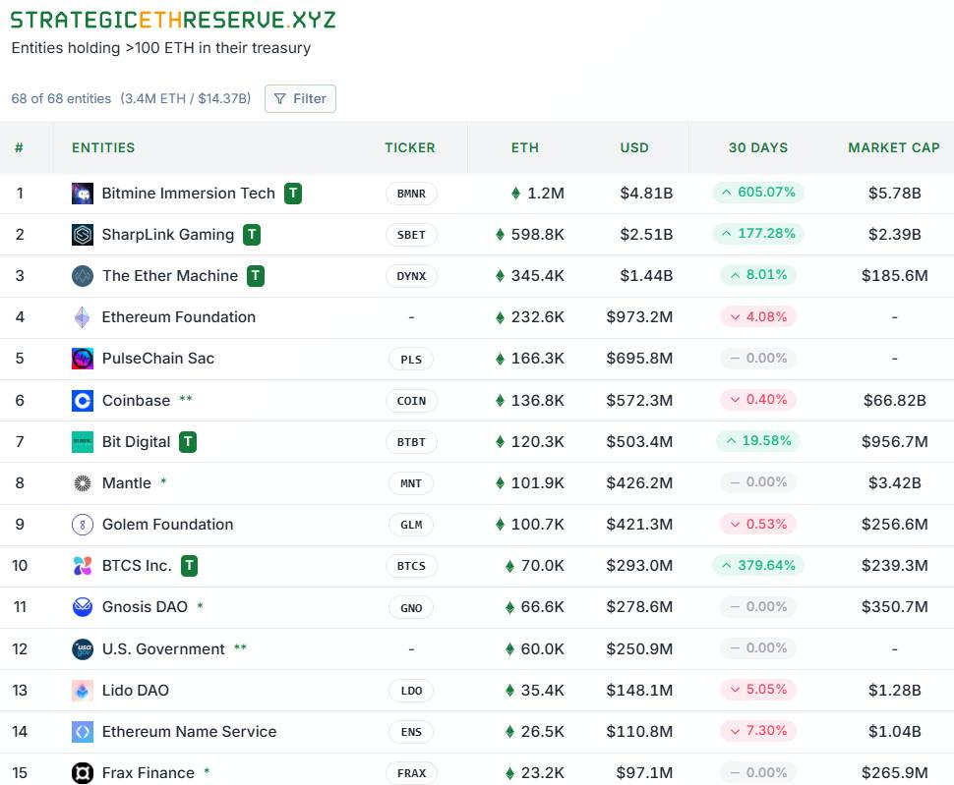Click the T badge beside The Ether Machine
954x785 pixels.
[256, 276]
